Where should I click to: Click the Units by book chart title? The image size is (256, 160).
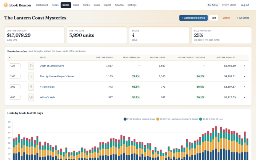tap(25, 113)
